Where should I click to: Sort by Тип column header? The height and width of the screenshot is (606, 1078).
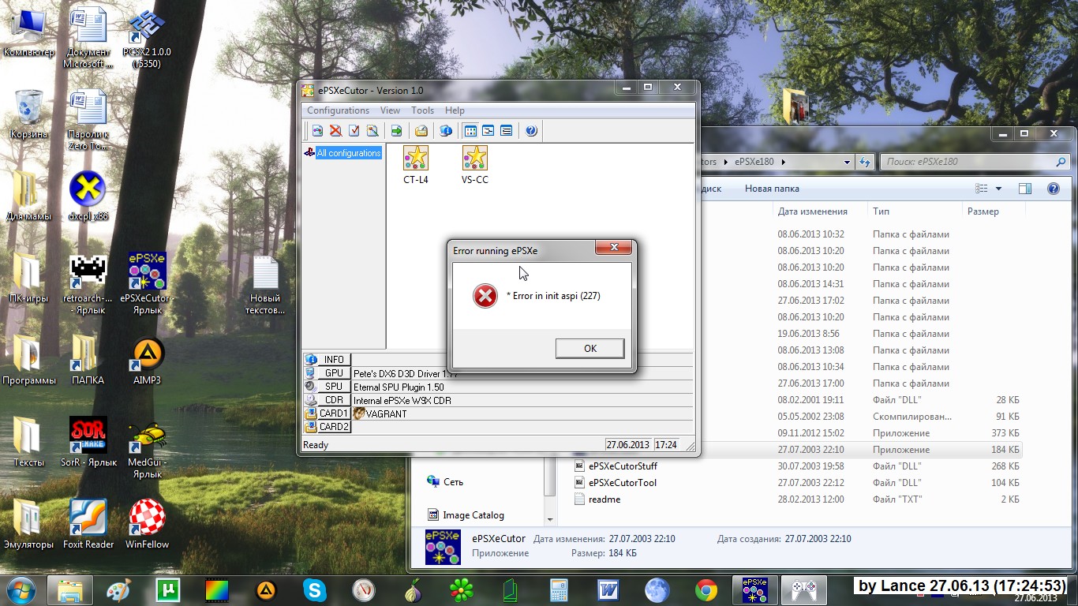click(x=914, y=211)
